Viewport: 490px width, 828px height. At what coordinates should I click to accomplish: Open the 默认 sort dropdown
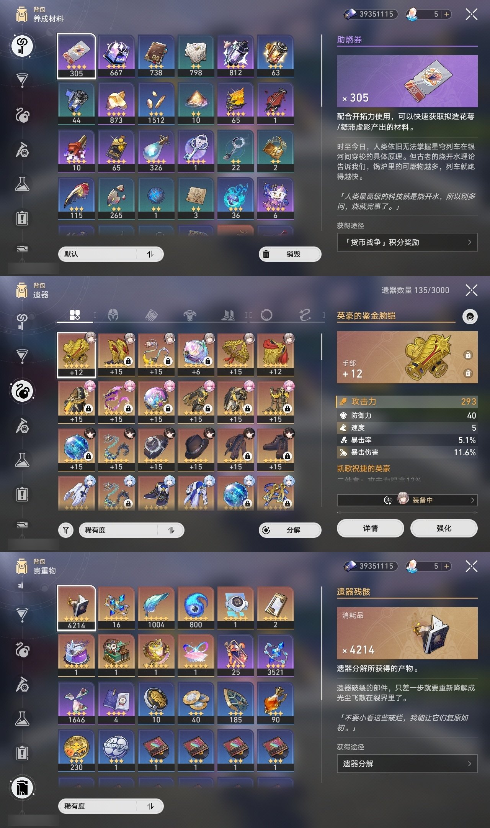click(111, 254)
